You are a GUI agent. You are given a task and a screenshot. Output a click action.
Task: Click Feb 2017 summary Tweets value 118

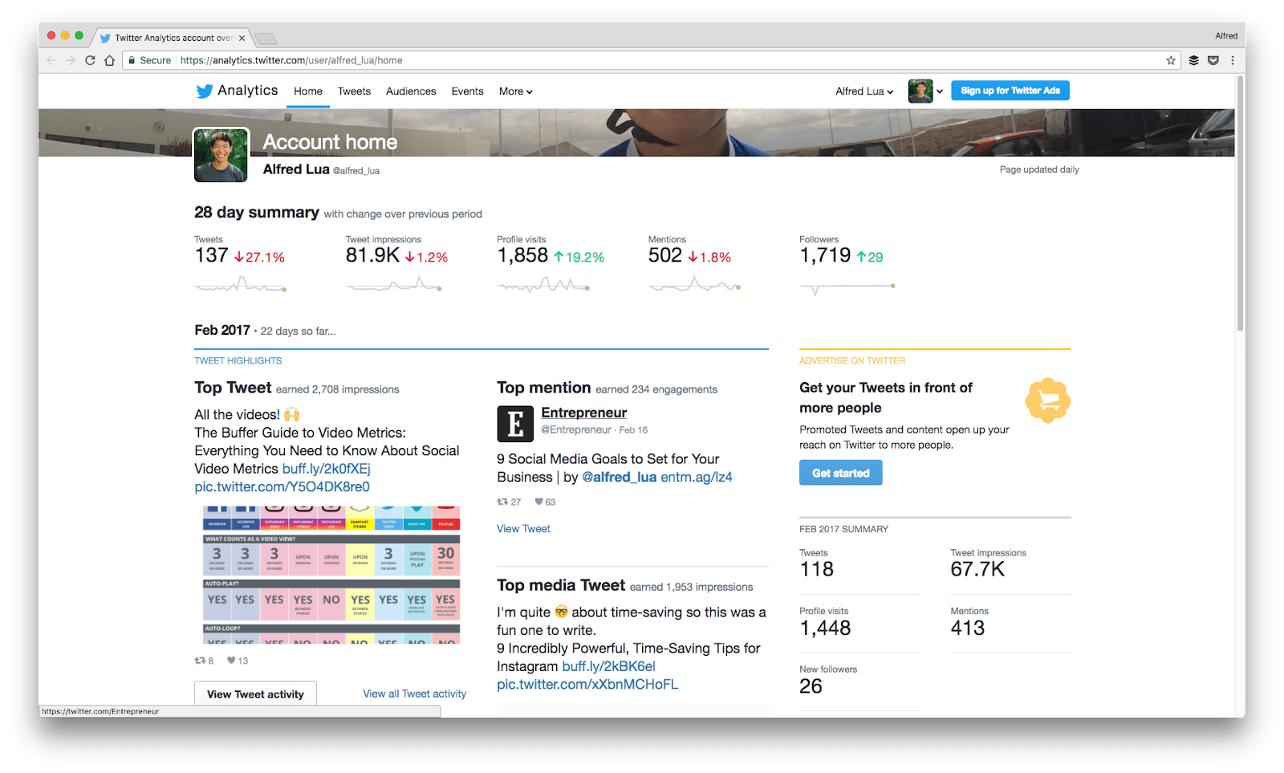[x=817, y=569]
